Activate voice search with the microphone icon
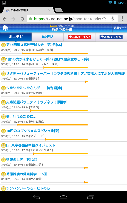The width and height of the screenshot is (127, 203). 113,19
